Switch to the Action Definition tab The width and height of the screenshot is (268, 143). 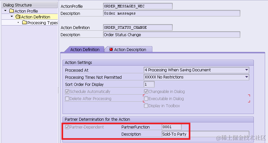pos(85,49)
